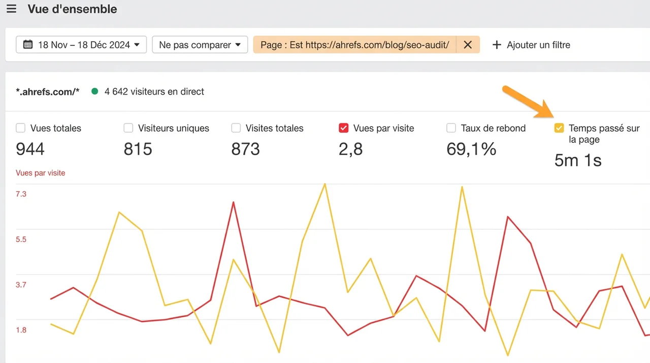This screenshot has height=363, width=650.
Task: Click the plus icon to add a filter
Action: 497,45
